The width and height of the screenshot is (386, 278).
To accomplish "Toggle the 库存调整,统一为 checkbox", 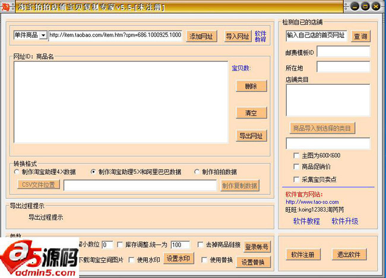I will (120, 245).
